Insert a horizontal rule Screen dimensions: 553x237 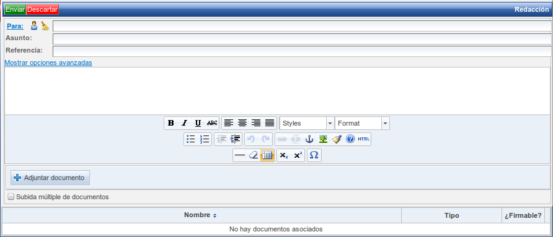coord(240,155)
